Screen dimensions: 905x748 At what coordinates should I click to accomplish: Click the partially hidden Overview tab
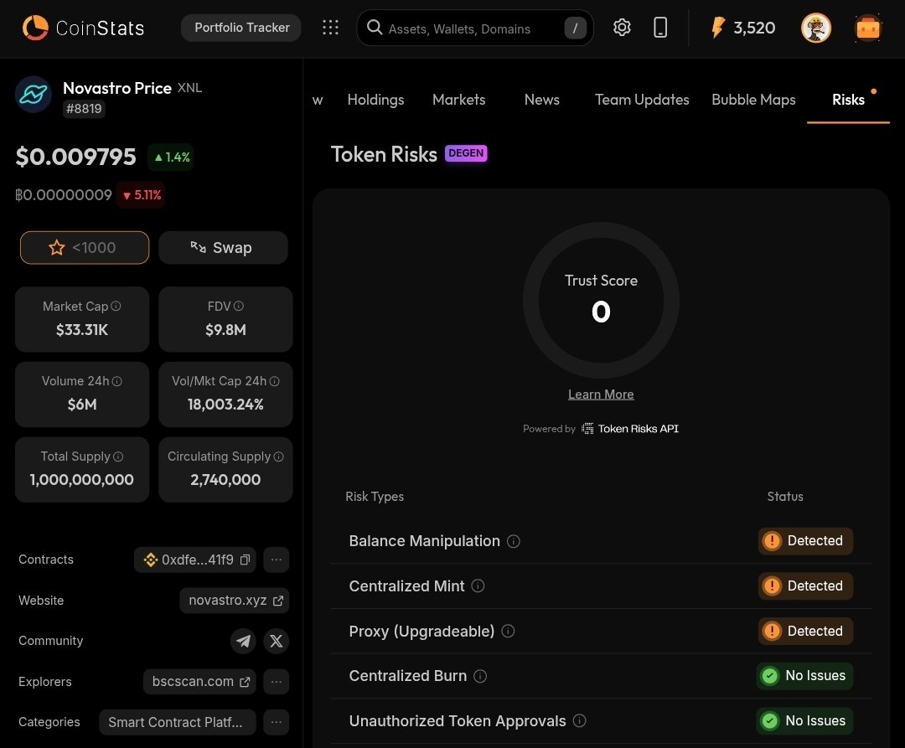(x=318, y=101)
